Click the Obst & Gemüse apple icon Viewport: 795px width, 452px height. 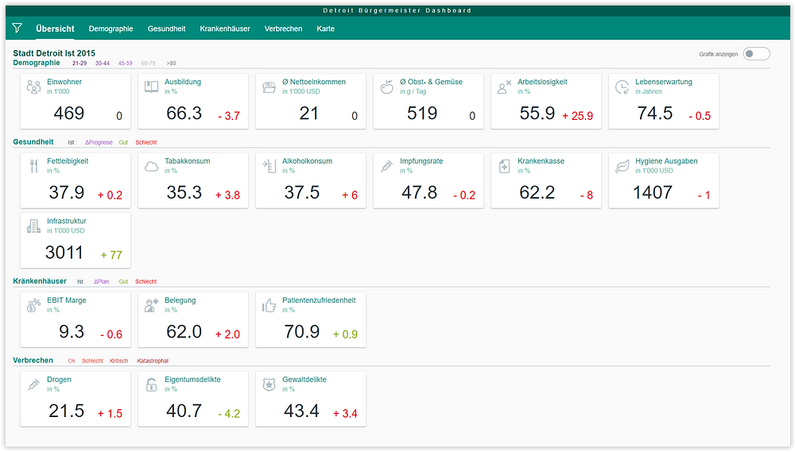point(387,87)
